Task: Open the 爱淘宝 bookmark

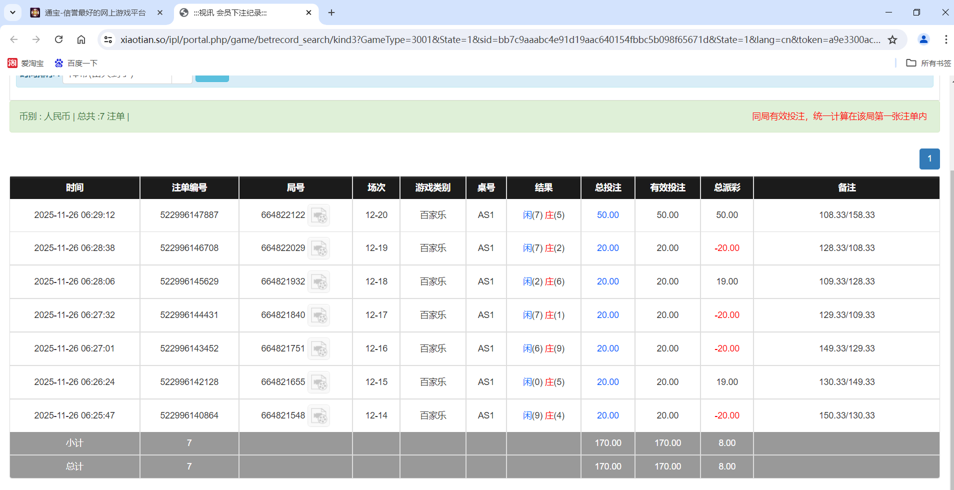Action: coord(26,63)
